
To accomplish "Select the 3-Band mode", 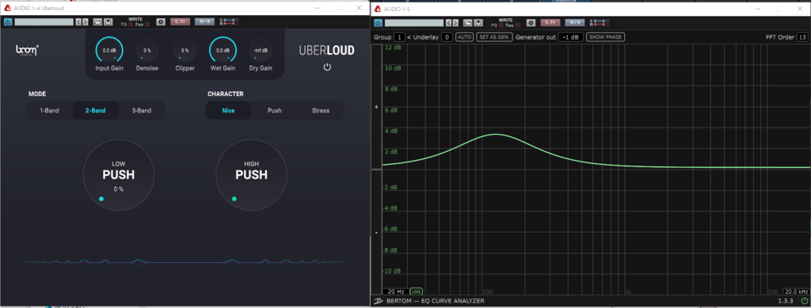I will pos(141,111).
